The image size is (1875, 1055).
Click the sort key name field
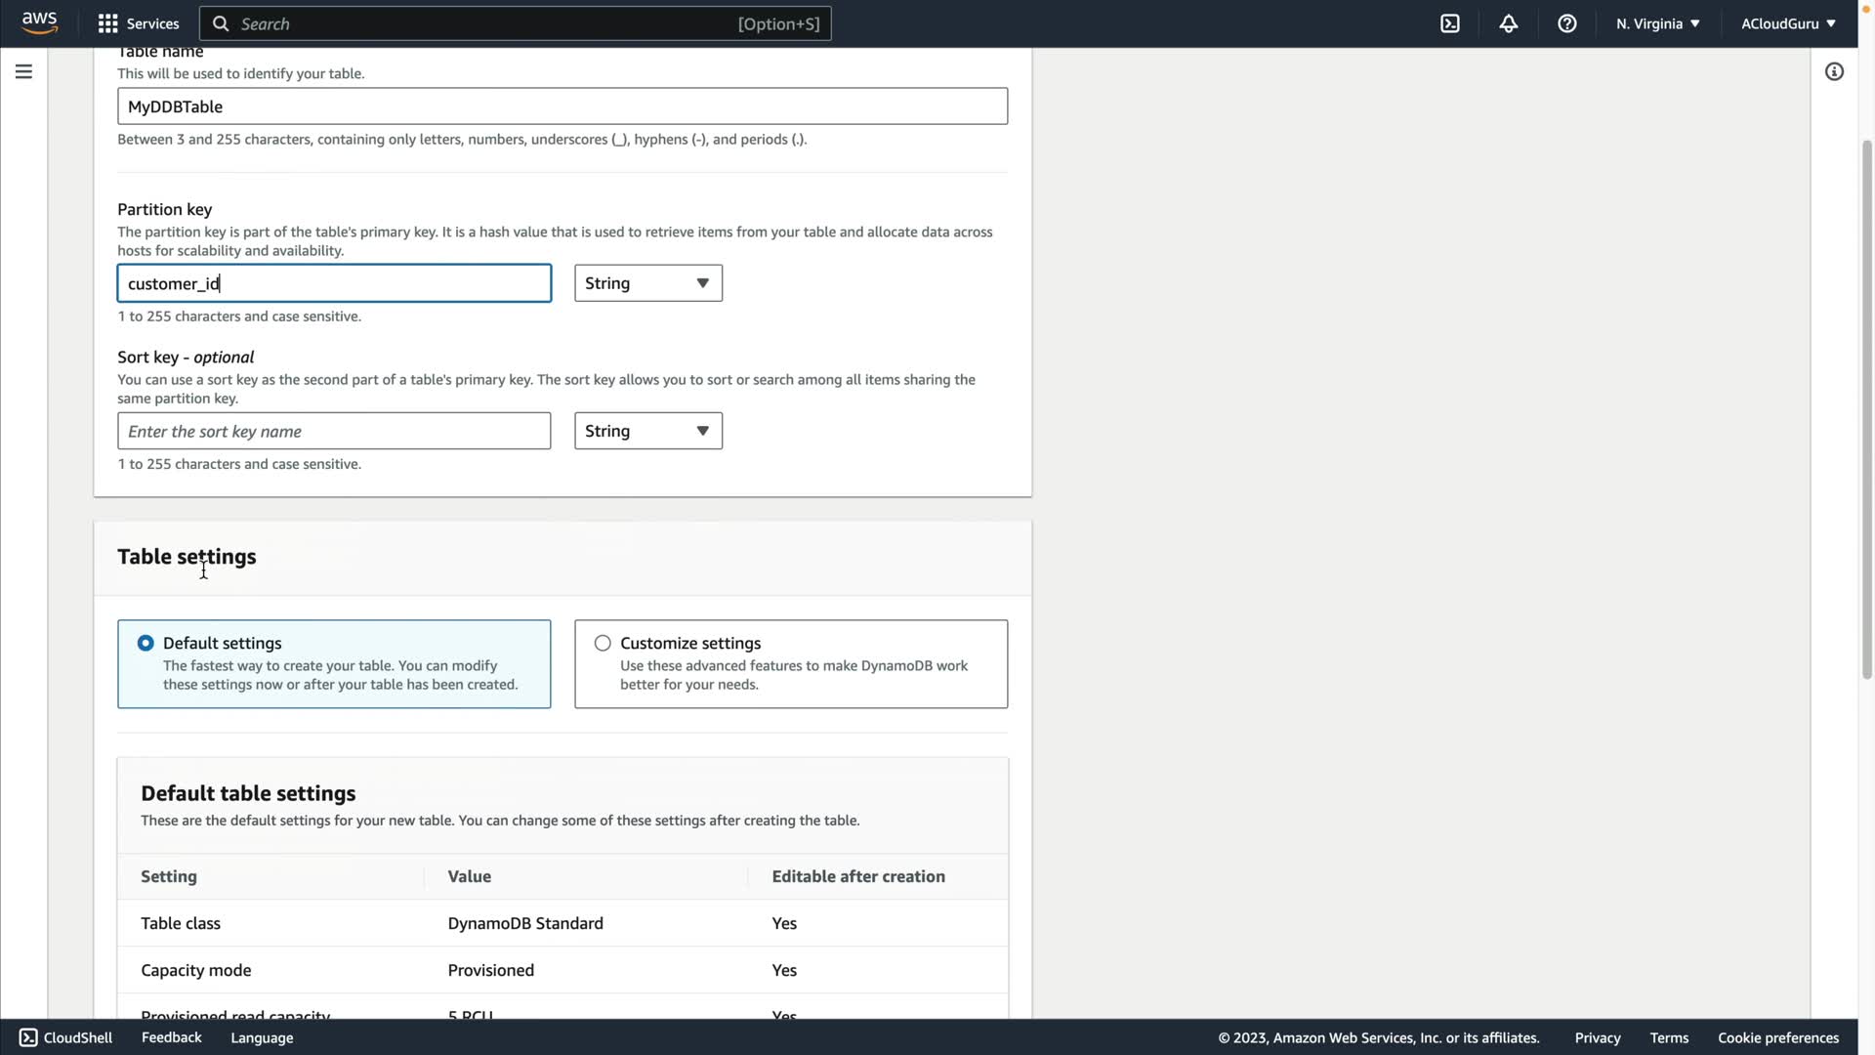tap(334, 431)
